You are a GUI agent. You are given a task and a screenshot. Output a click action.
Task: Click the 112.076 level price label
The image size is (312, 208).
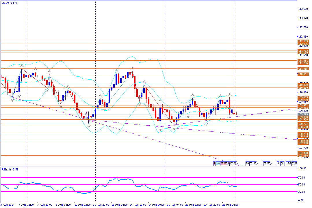coord(303,44)
